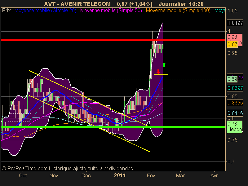
Task: Click the "Oct" date axis label
Action: (x=23, y=175)
